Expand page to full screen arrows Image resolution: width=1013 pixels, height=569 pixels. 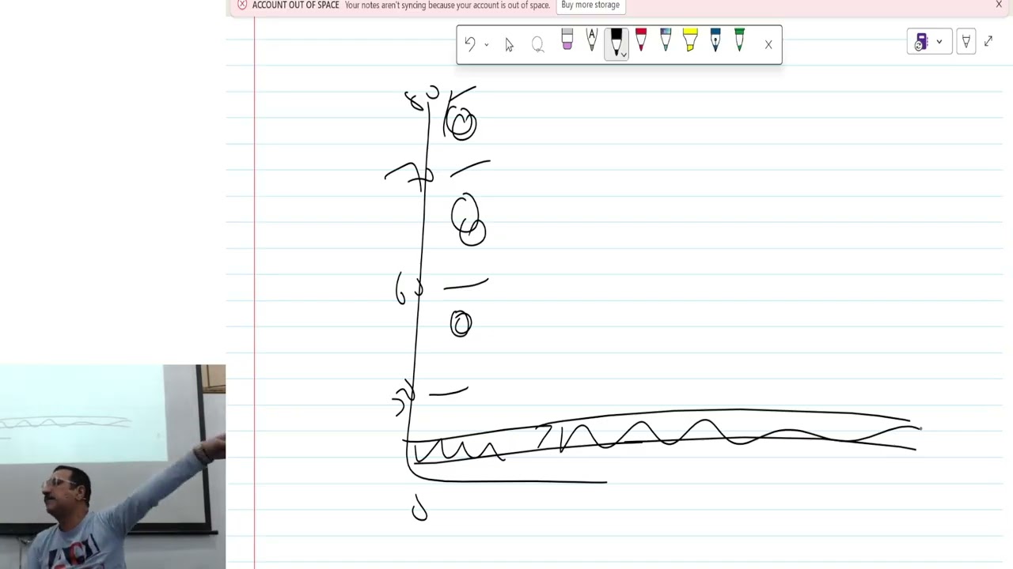tap(988, 42)
